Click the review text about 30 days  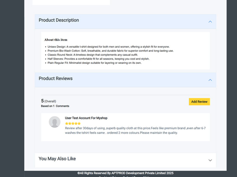(x=135, y=130)
